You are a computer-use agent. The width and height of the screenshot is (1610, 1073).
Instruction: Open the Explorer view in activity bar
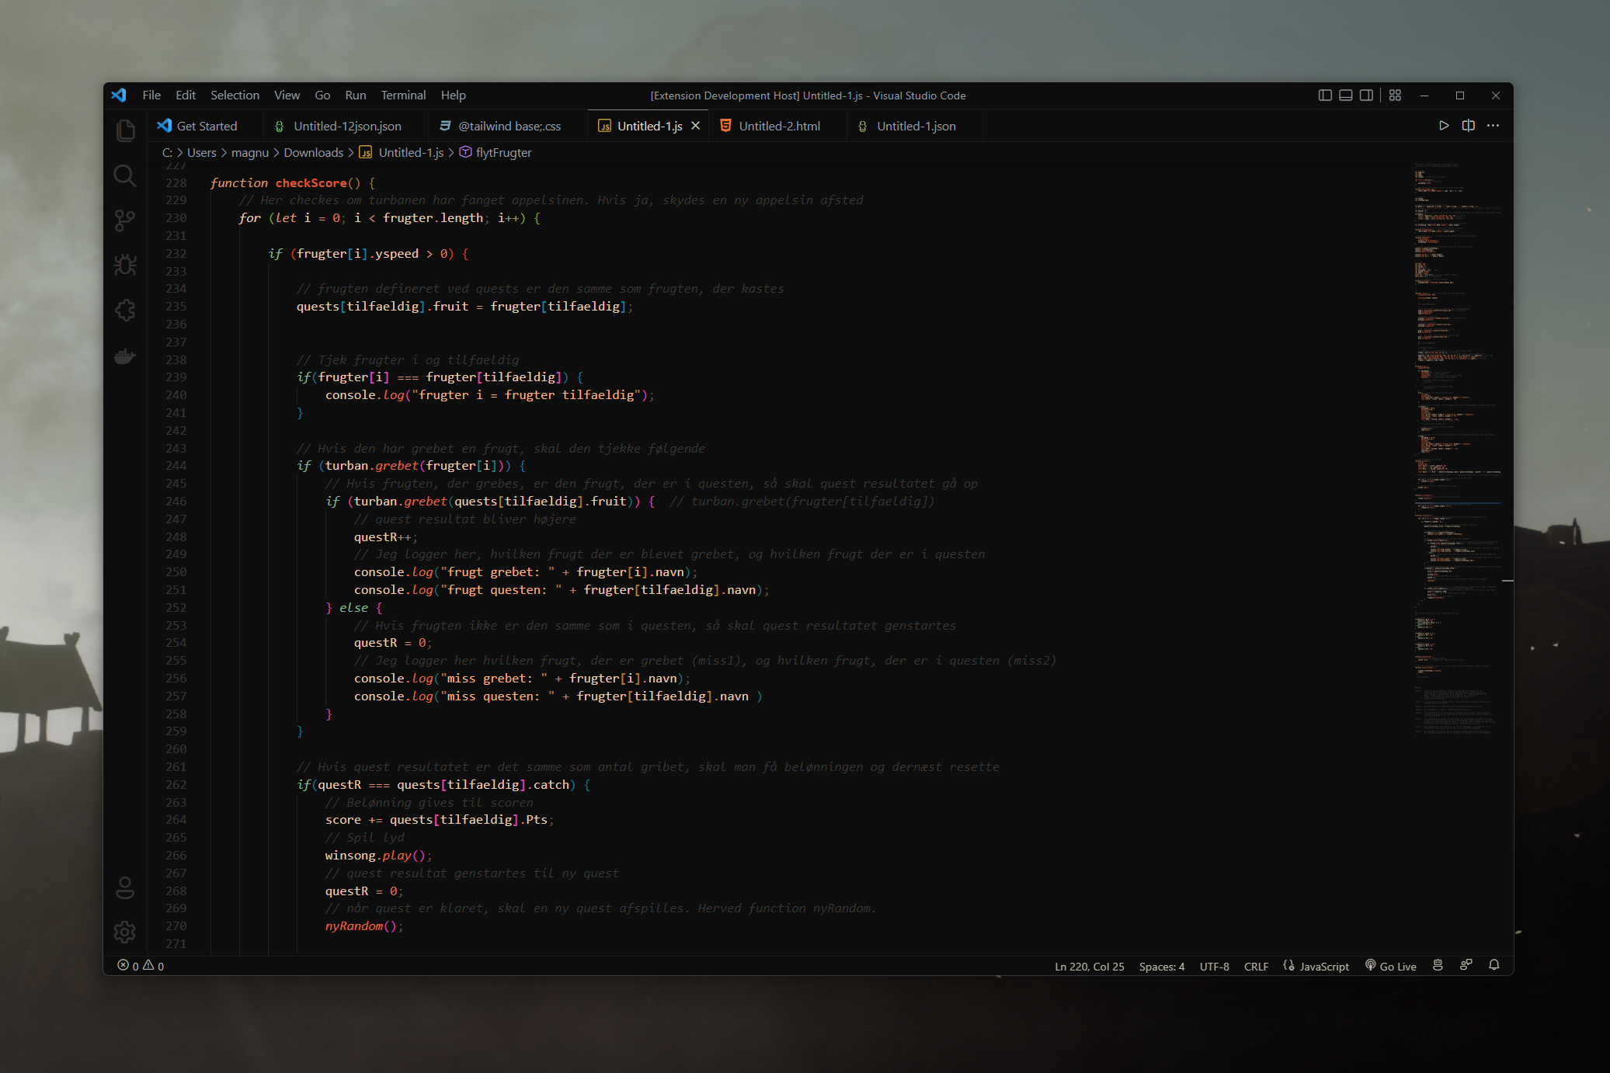click(125, 130)
